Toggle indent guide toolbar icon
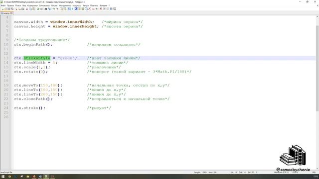The image size is (319, 179). tap(76, 9)
